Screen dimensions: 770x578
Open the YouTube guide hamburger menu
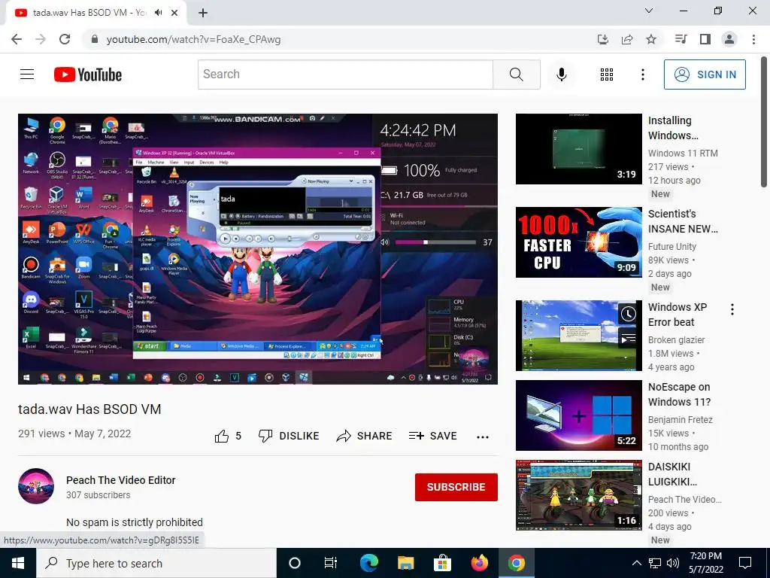point(27,75)
